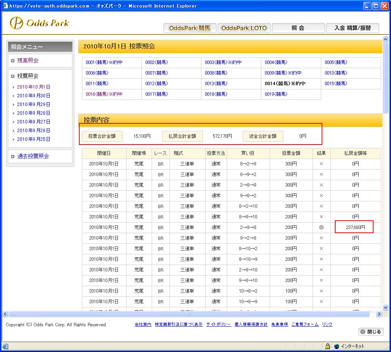Click the bullet icon beside 過去投票照会
Image resolution: width=391 pixels, height=352 pixels.
coord(13,156)
